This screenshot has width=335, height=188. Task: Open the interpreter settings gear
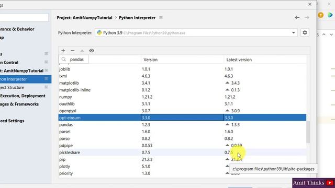coord(305,32)
